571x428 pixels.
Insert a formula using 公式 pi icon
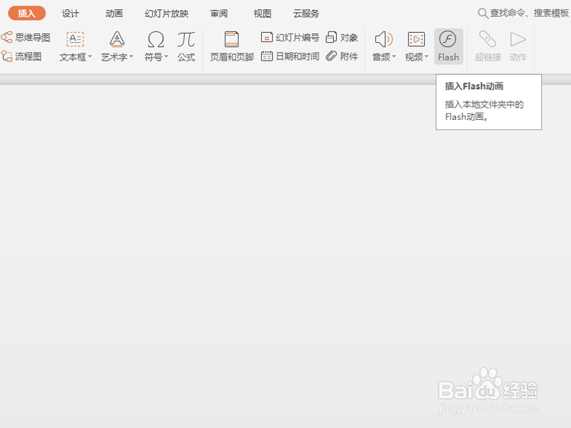[x=186, y=39]
